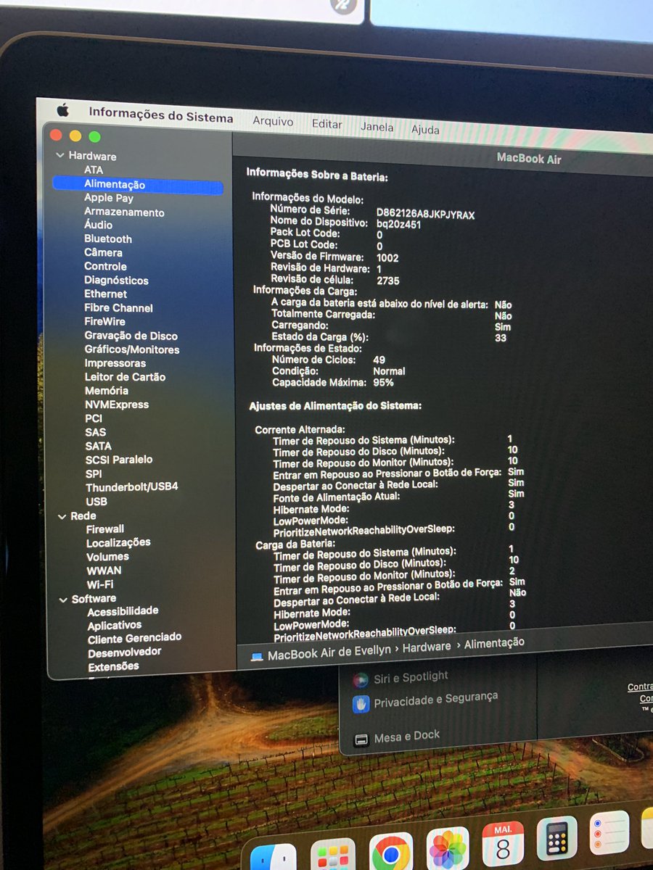Open the Arquivo menu
Screen dimensions: 653x870
pyautogui.click(x=273, y=122)
